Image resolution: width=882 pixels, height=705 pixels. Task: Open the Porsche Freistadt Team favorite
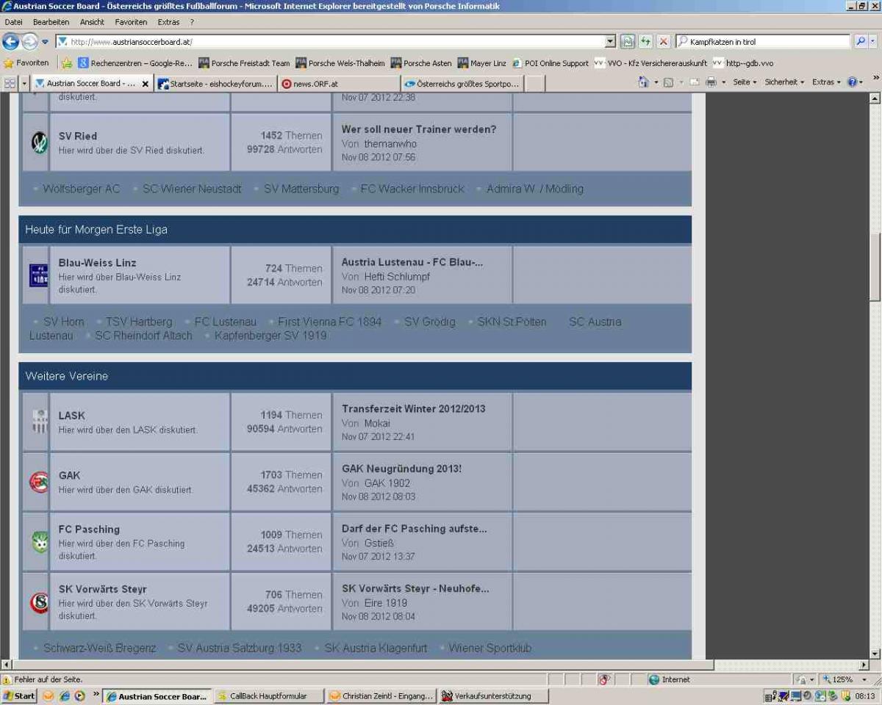(244, 63)
